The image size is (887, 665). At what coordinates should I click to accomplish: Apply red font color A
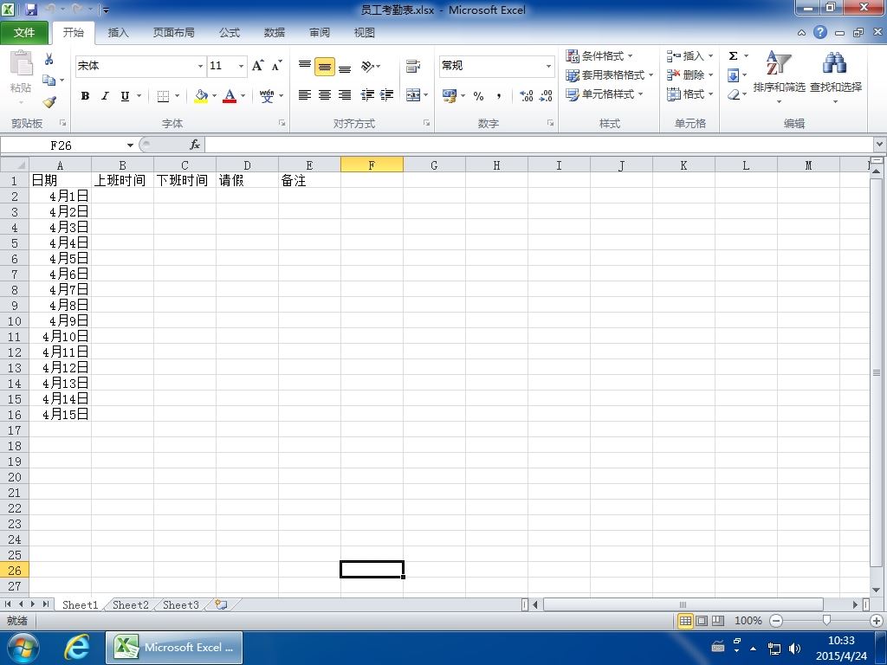pyautogui.click(x=229, y=95)
